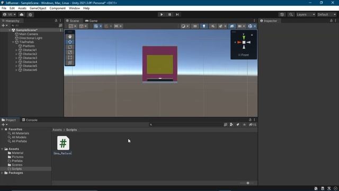Open the Hierarchy panel options menu
The width and height of the screenshot is (339, 191).
pyautogui.click(x=60, y=21)
